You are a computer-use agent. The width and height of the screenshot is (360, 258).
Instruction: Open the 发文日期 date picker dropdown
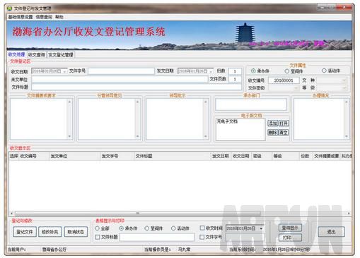coord(211,71)
